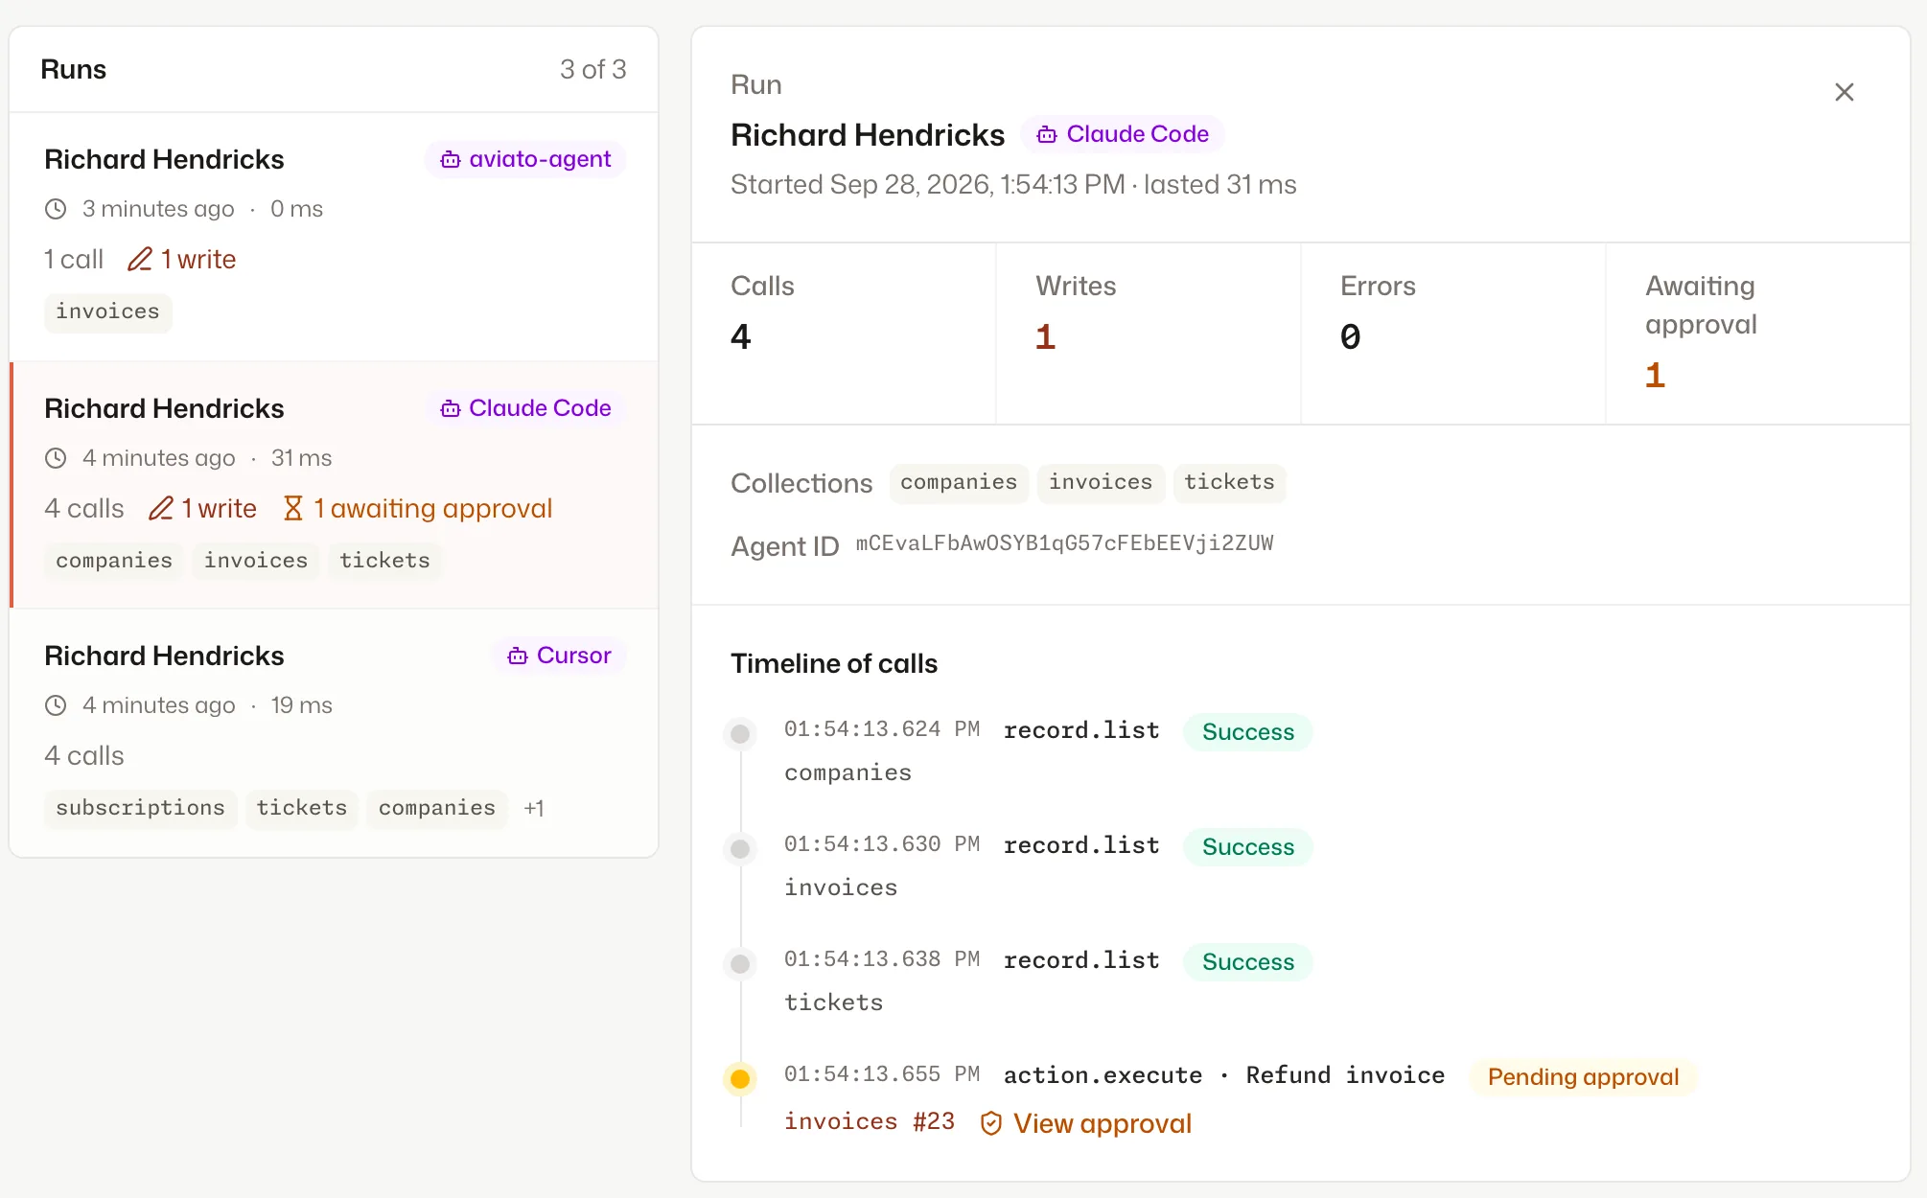Click tickets tag in Claude Code run card

[x=384, y=561]
